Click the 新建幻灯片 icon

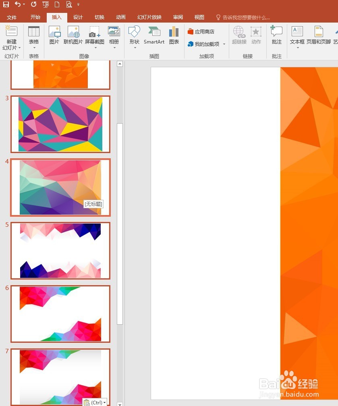(11, 31)
